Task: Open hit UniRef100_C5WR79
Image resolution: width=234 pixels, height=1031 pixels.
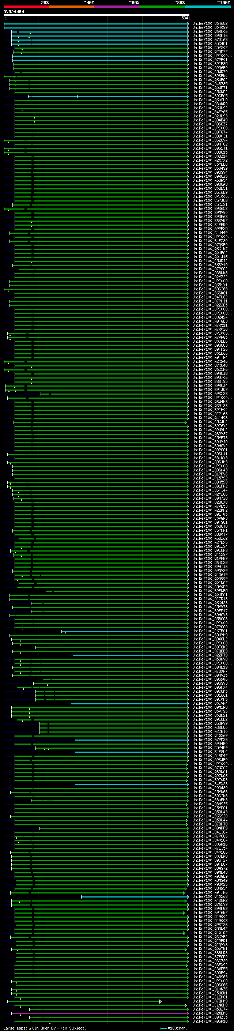Action: 210,72
